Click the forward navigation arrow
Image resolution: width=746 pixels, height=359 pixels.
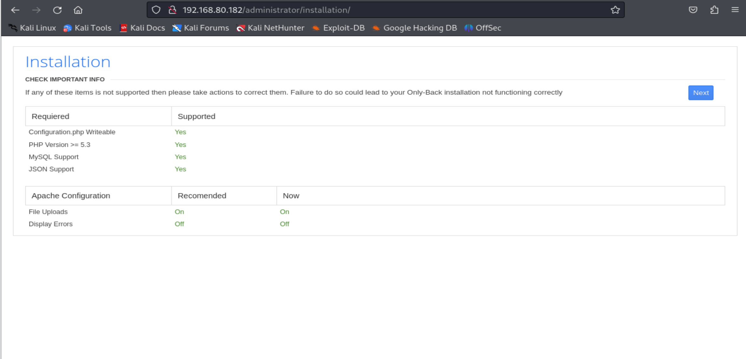[x=36, y=10]
